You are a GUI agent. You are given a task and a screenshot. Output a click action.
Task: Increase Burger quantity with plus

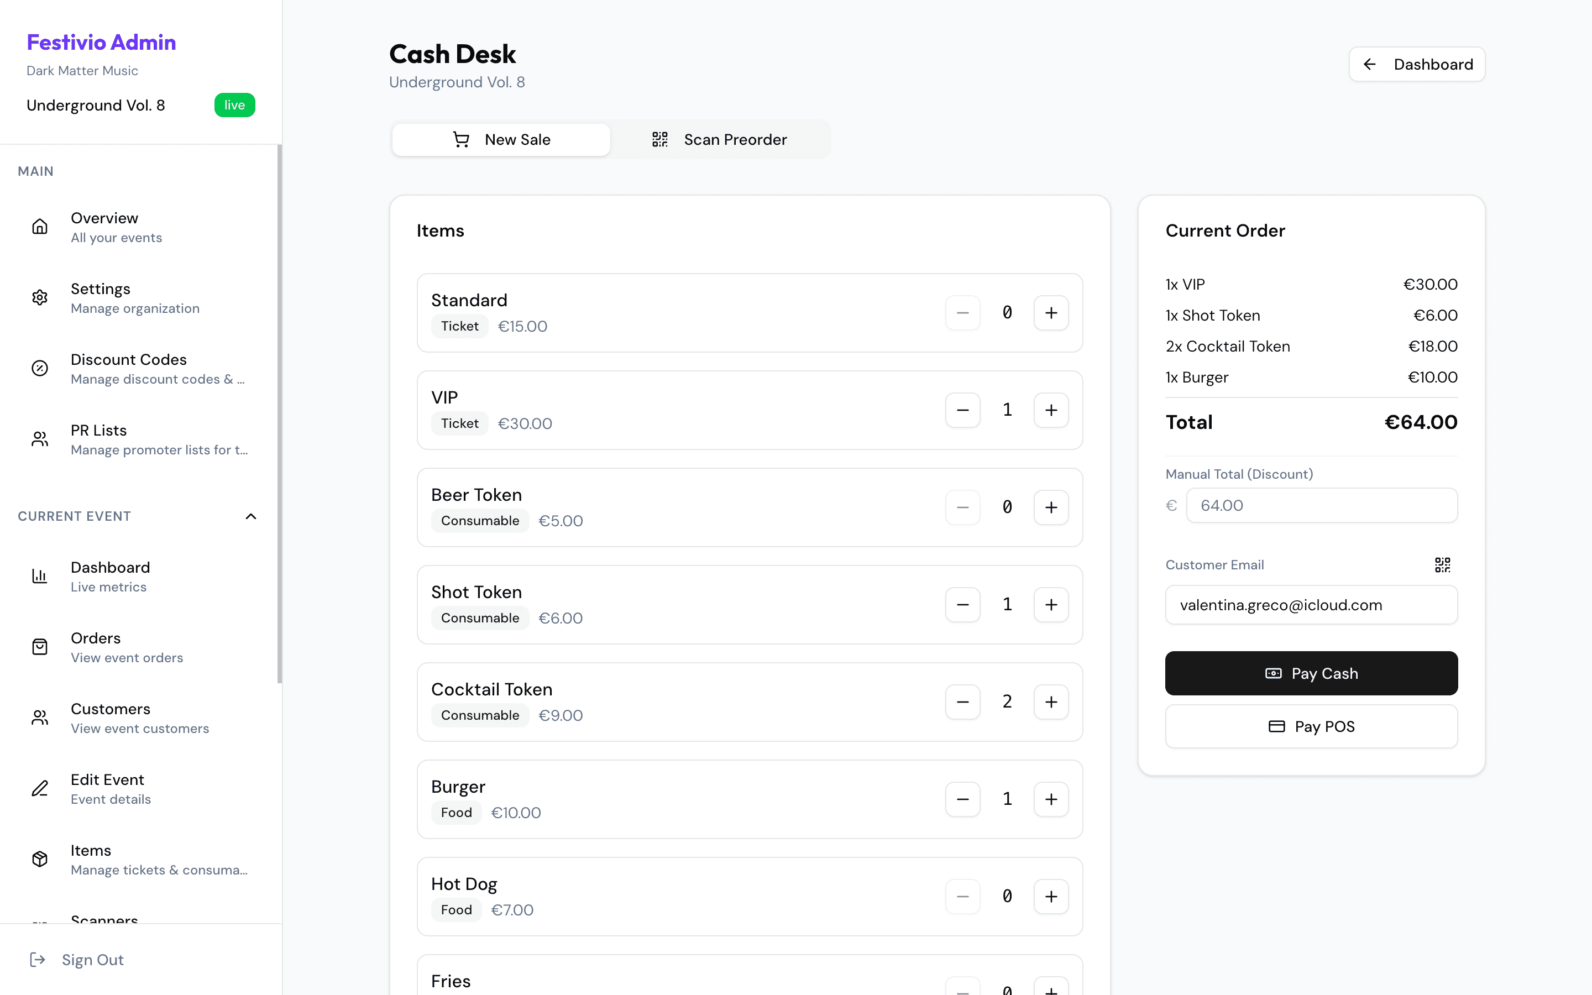tap(1051, 799)
